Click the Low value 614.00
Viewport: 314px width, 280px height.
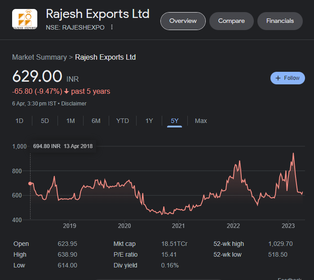pyautogui.click(x=67, y=265)
